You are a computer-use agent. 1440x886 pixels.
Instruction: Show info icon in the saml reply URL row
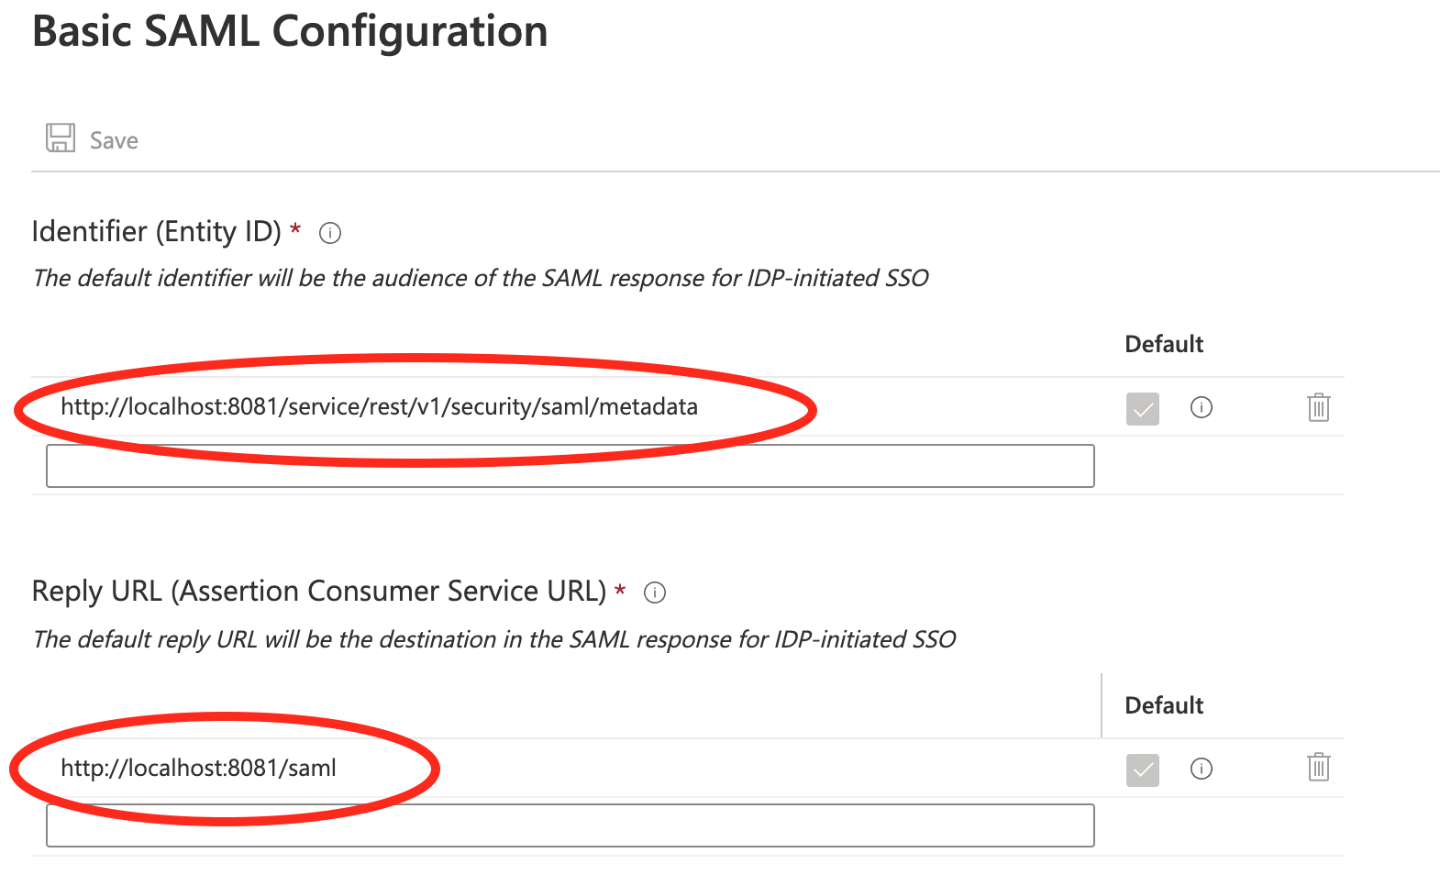(1201, 769)
